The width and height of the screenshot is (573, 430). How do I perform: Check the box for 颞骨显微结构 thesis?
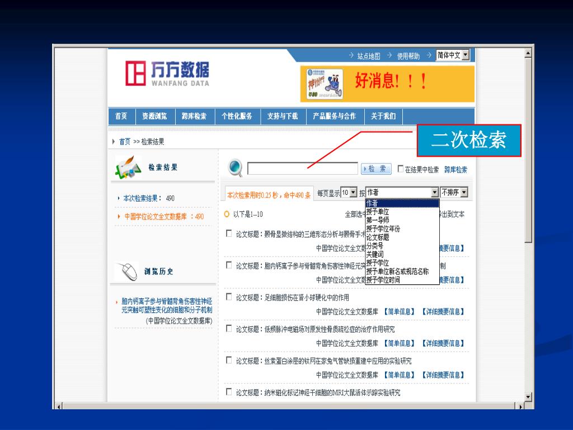(229, 233)
